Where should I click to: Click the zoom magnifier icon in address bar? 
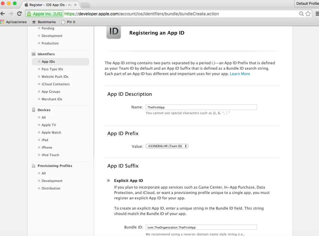coord(301,14)
